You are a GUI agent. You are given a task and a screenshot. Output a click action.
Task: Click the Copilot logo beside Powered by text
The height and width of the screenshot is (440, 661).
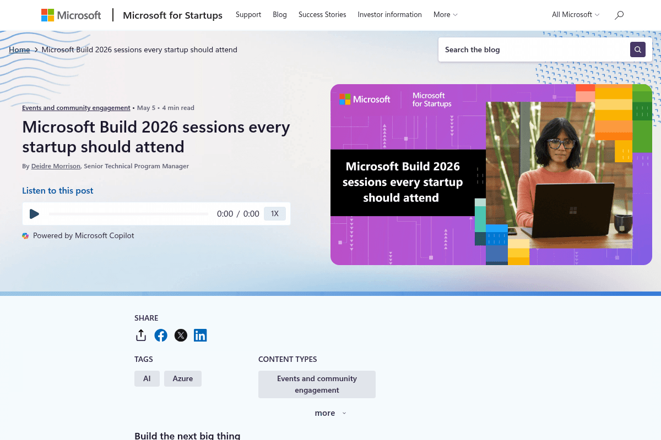[25, 235]
